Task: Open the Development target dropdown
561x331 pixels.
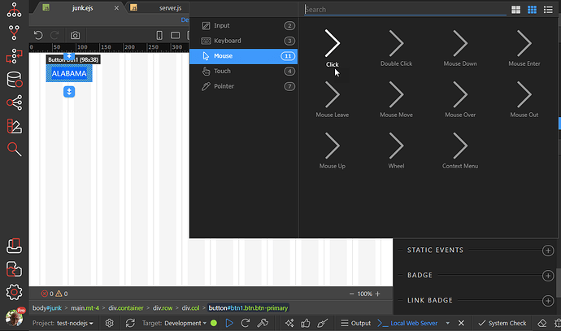Action: (x=185, y=323)
